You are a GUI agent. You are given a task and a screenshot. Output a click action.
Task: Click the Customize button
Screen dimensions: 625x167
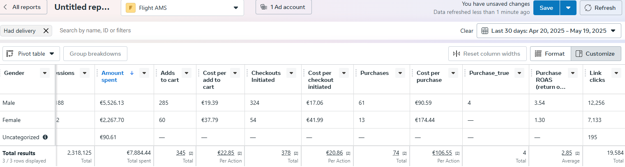point(596,54)
